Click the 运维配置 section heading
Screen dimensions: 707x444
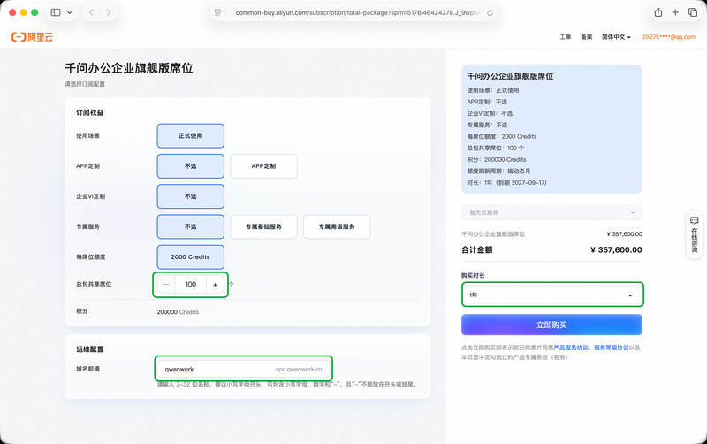pyautogui.click(x=90, y=349)
